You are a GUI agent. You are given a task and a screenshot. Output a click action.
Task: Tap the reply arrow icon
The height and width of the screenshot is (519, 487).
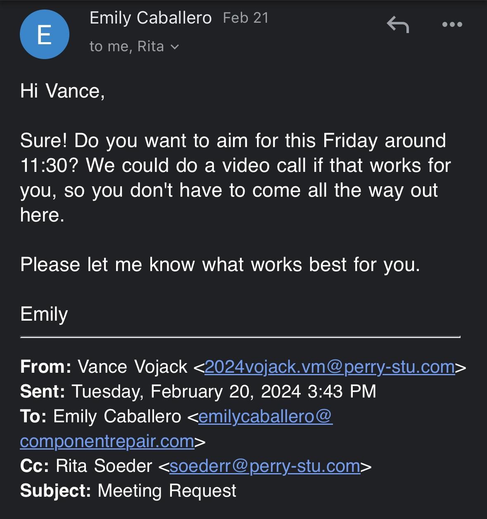click(398, 25)
